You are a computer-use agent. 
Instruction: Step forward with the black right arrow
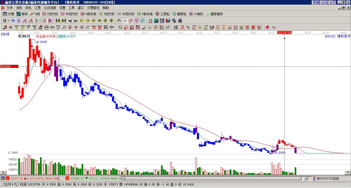76,21
